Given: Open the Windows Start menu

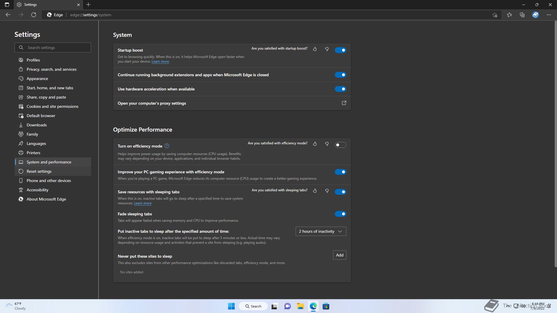Looking at the screenshot, I should pyautogui.click(x=231, y=306).
